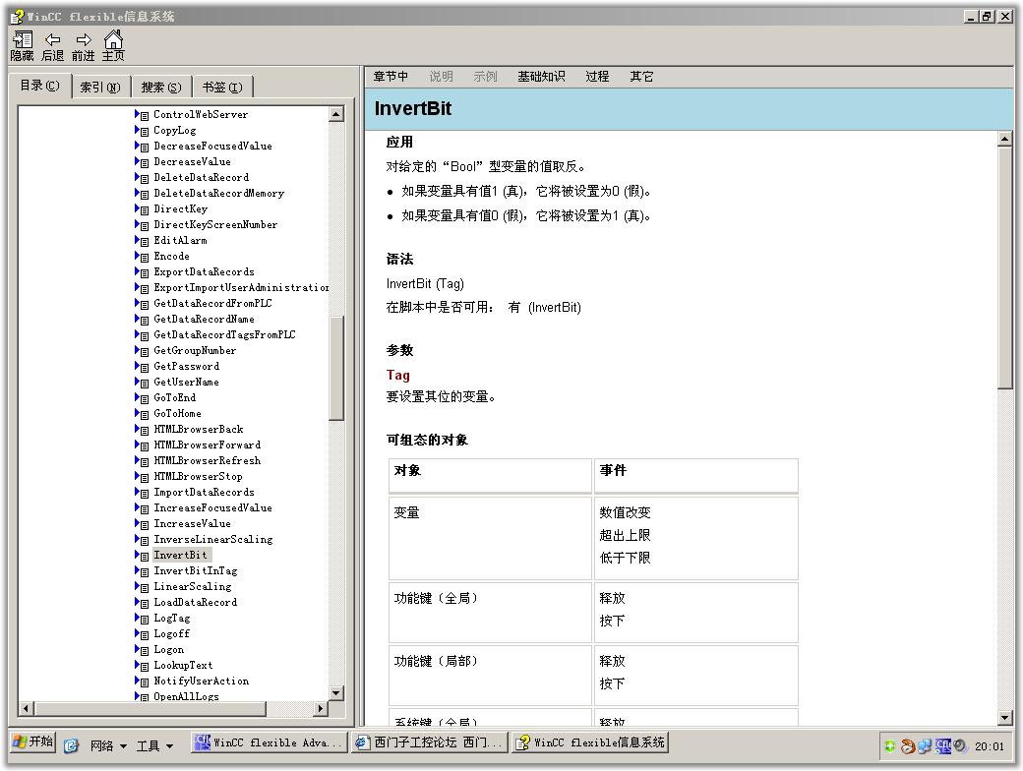The image size is (1023, 771).
Task: Click the Forward (前进) arrow icon
Action: [x=84, y=40]
